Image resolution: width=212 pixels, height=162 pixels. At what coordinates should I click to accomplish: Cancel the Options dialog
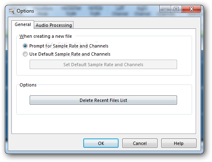click(140, 143)
